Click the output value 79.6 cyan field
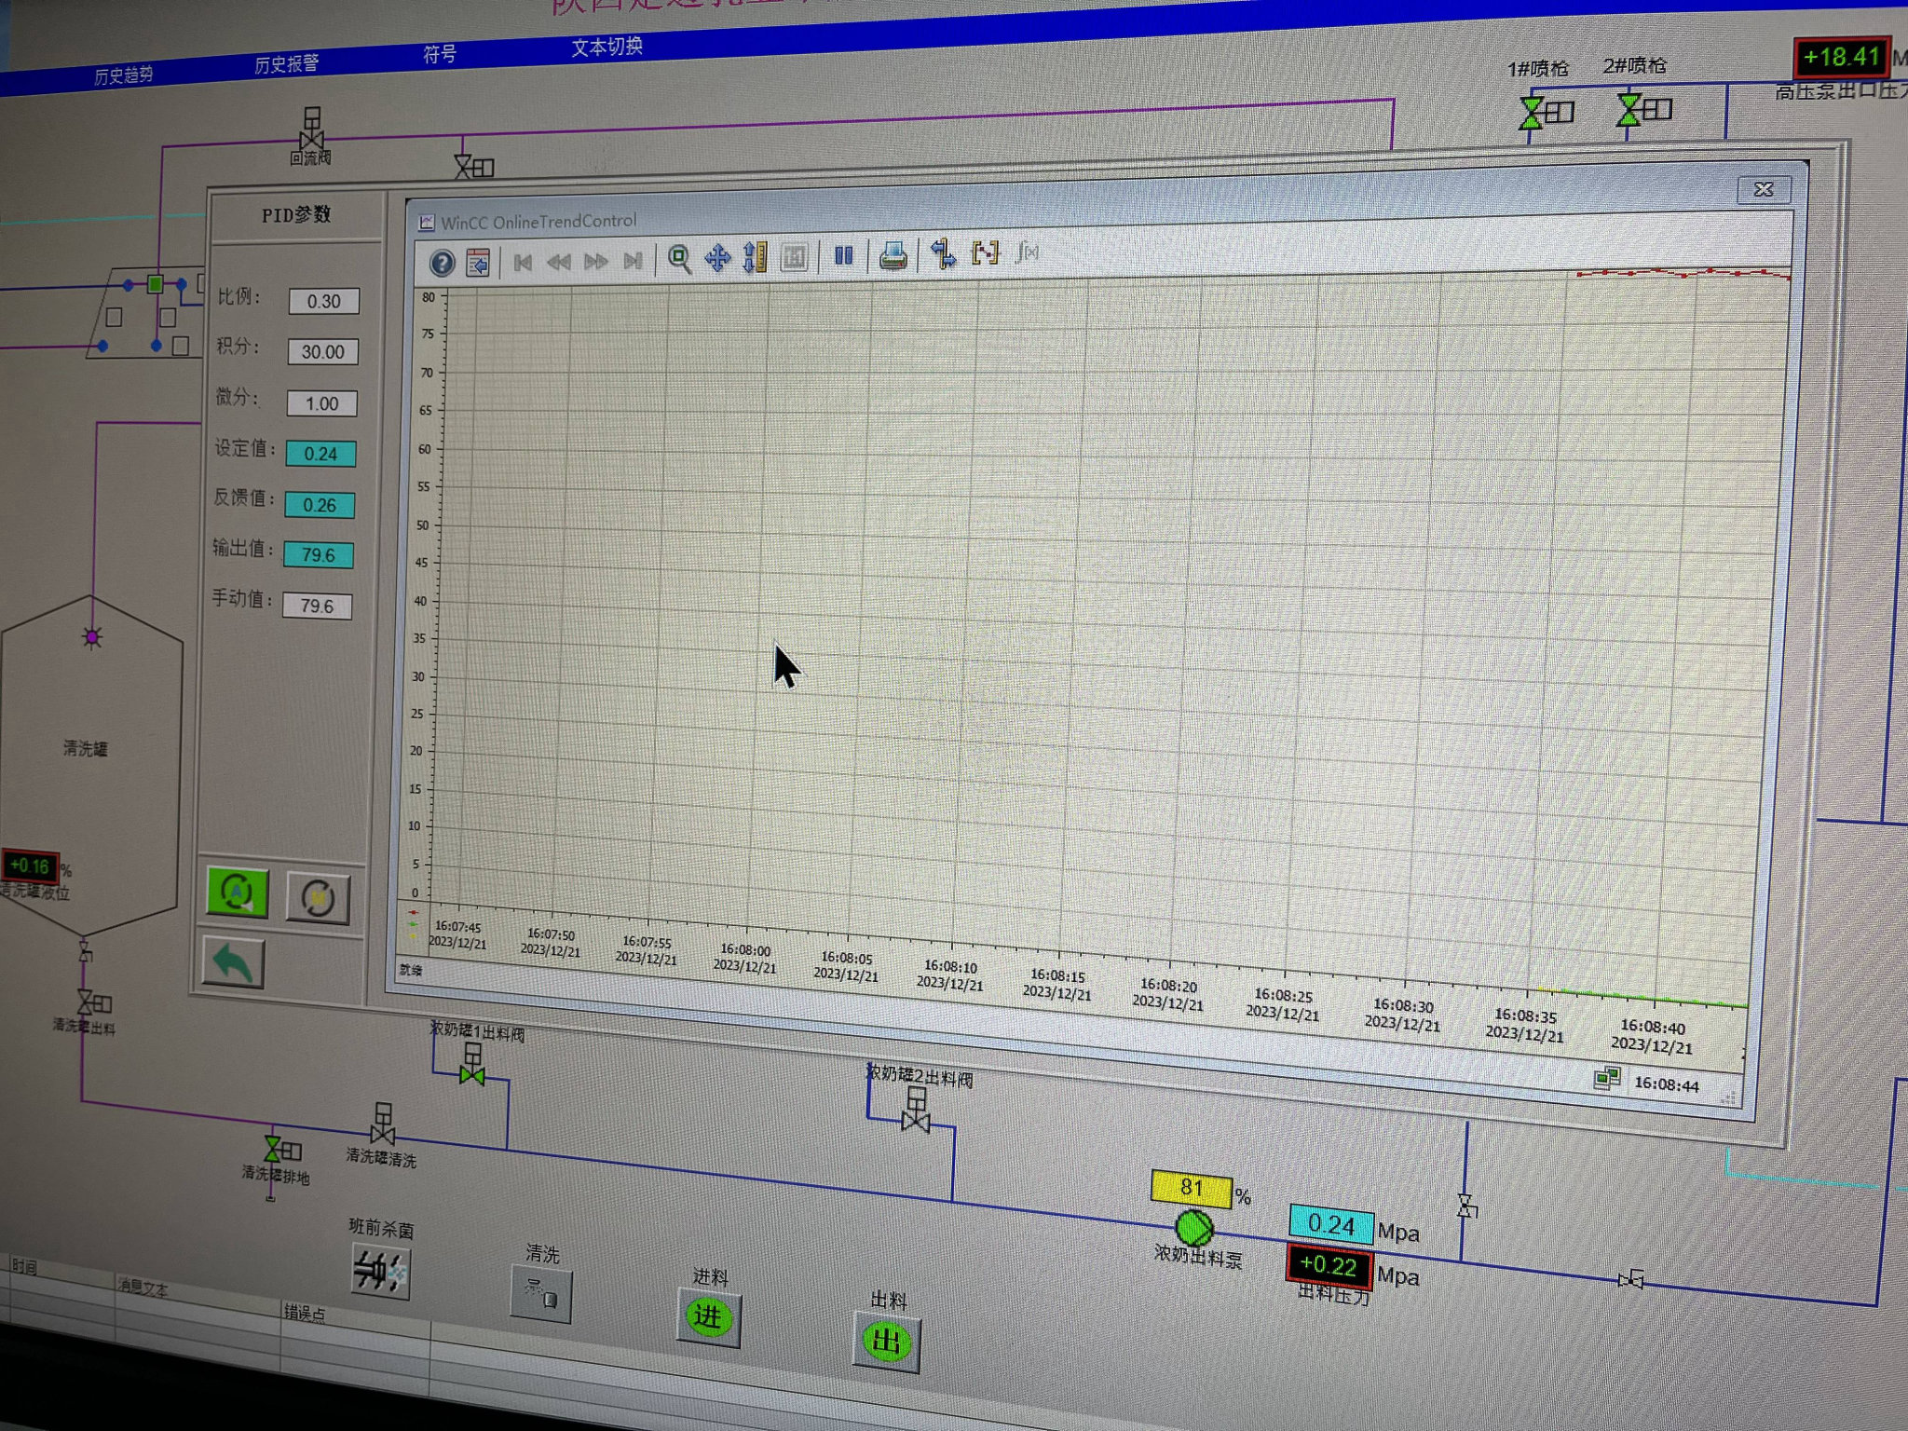The height and width of the screenshot is (1431, 1908). 319,555
